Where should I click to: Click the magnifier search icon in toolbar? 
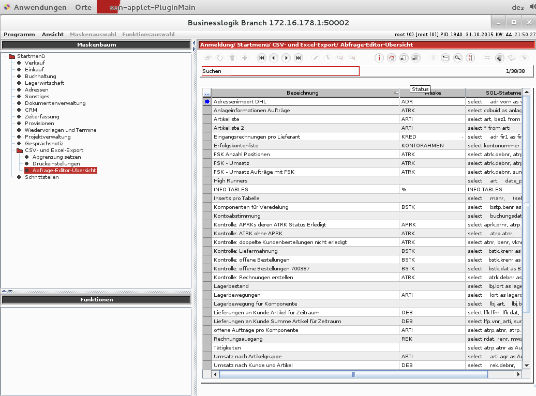(458, 58)
